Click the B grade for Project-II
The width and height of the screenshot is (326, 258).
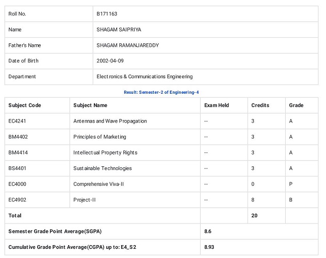click(x=290, y=200)
